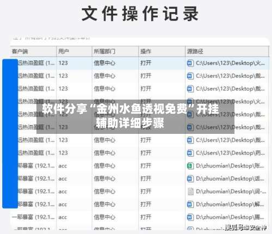Click Word icon beside Desktop\话... path
Viewport: 272px width, 234px height.
coord(190,179)
